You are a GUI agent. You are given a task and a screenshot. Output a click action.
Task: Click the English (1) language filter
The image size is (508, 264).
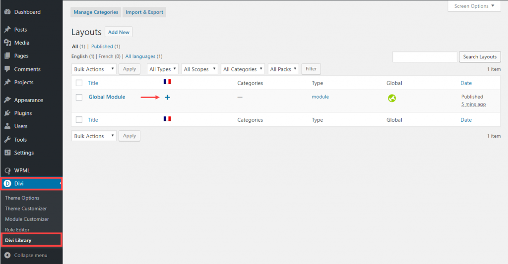click(x=83, y=56)
